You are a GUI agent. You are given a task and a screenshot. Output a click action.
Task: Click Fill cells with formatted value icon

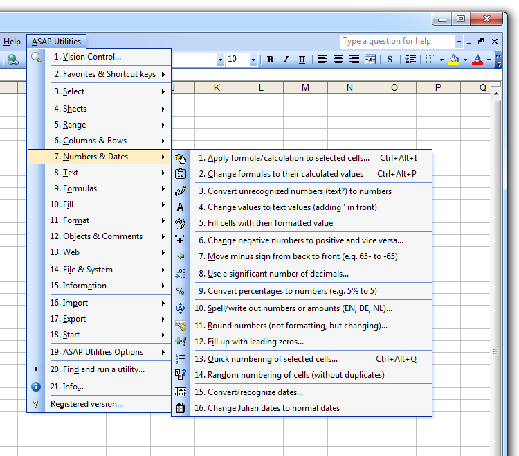(181, 223)
